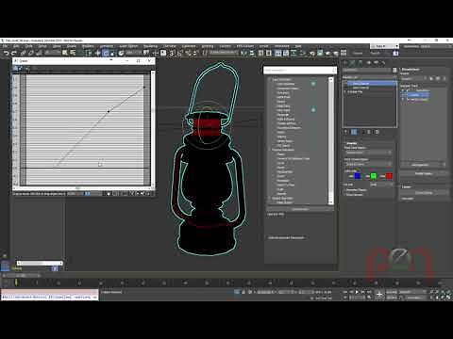
Task: Select the highlighted top modifier in the stack
Action: (x=370, y=83)
